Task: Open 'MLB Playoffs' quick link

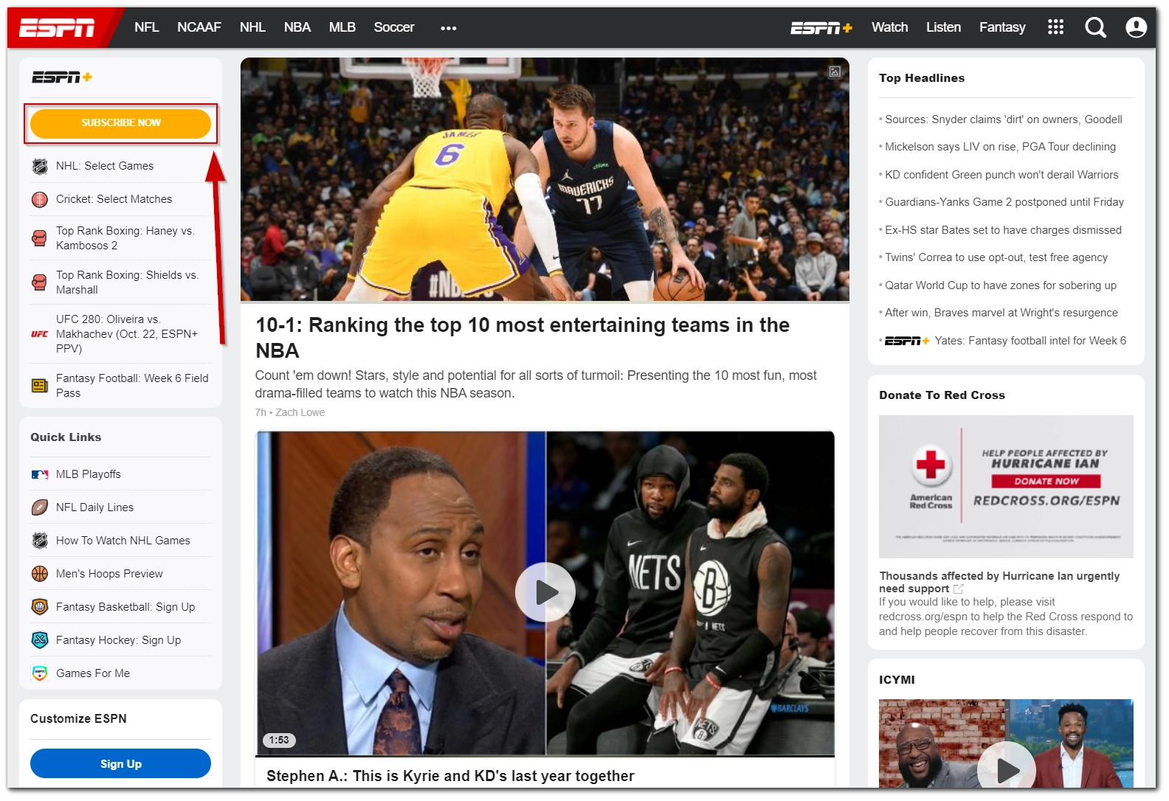Action: (89, 474)
